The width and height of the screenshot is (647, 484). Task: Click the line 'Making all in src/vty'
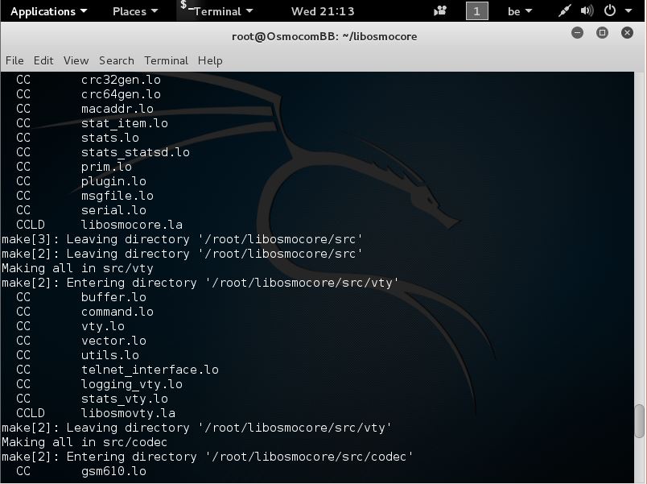[77, 268]
